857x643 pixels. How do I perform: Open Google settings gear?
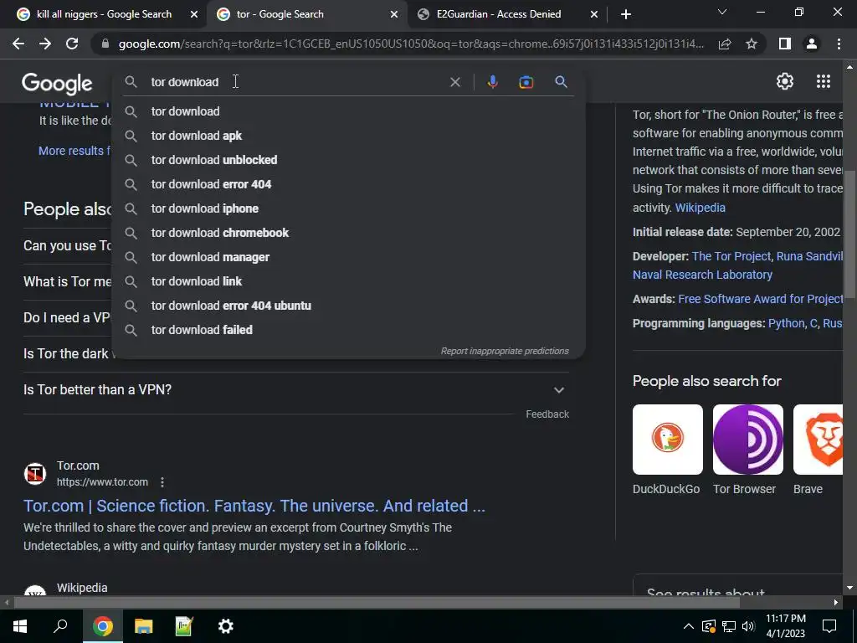click(x=785, y=81)
